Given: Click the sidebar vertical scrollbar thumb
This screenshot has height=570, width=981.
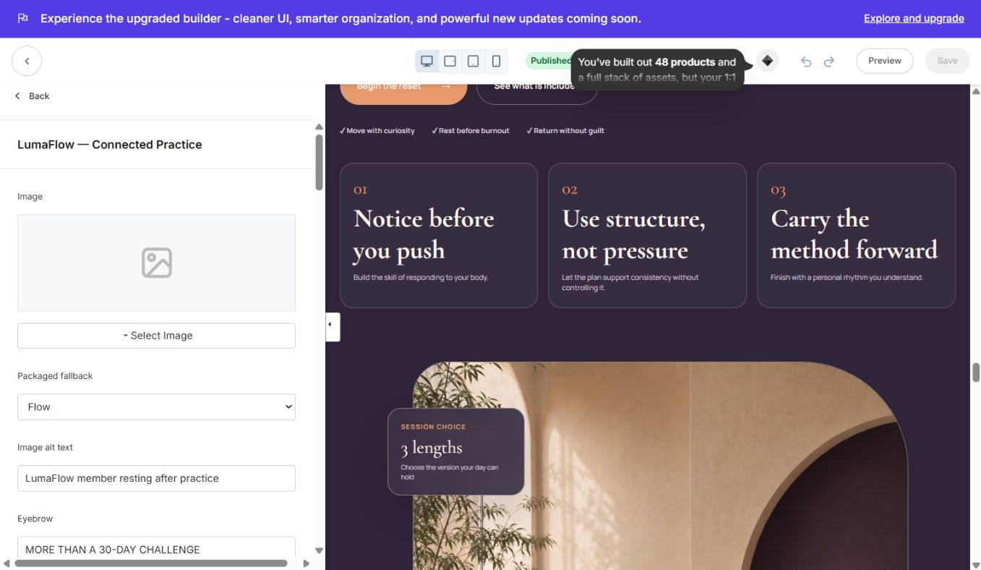Looking at the screenshot, I should tap(319, 163).
